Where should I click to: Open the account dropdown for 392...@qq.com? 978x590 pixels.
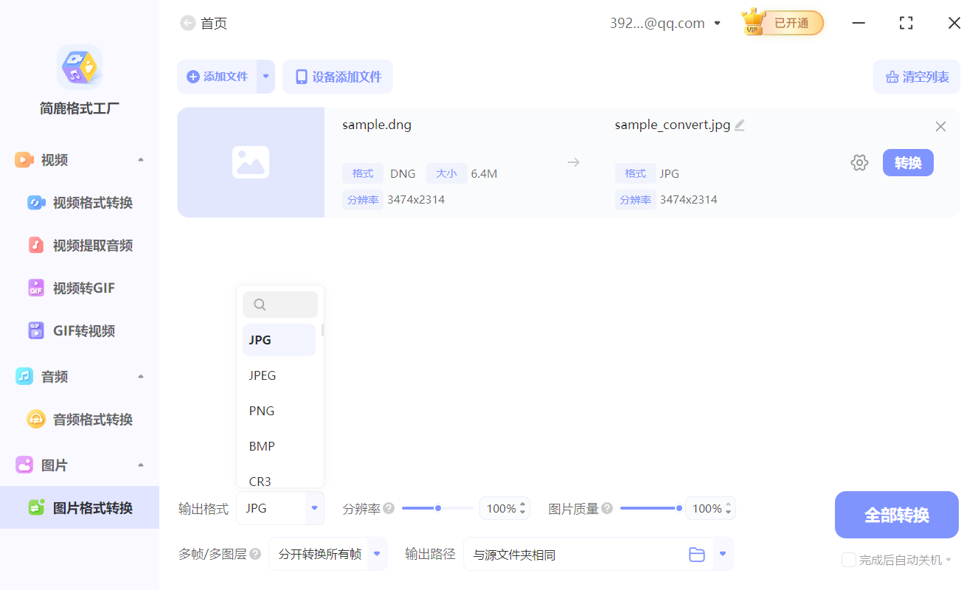[717, 23]
